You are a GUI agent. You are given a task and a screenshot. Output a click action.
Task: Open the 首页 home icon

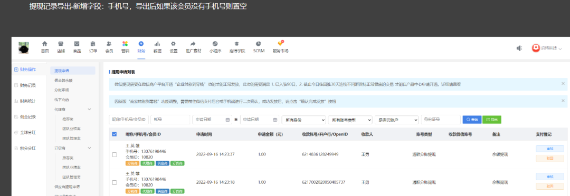pyautogui.click(x=45, y=44)
